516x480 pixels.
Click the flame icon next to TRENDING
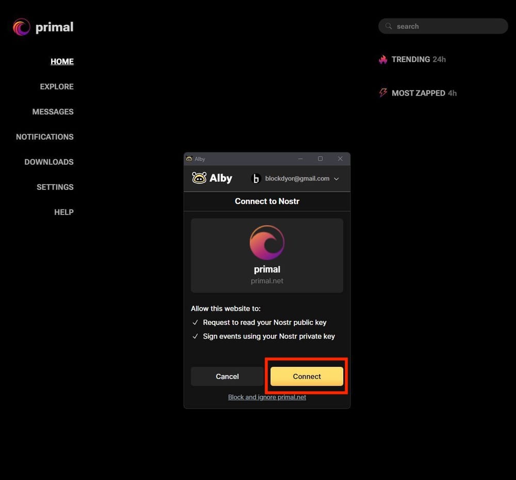pyautogui.click(x=382, y=59)
